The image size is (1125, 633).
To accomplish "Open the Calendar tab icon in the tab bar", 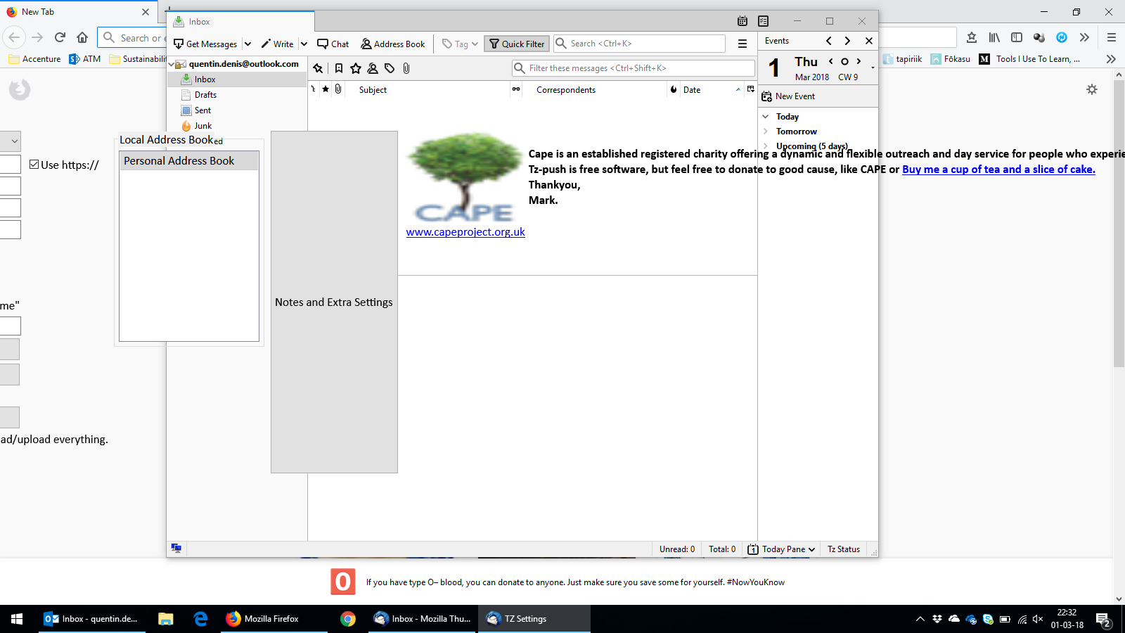I will coord(742,21).
